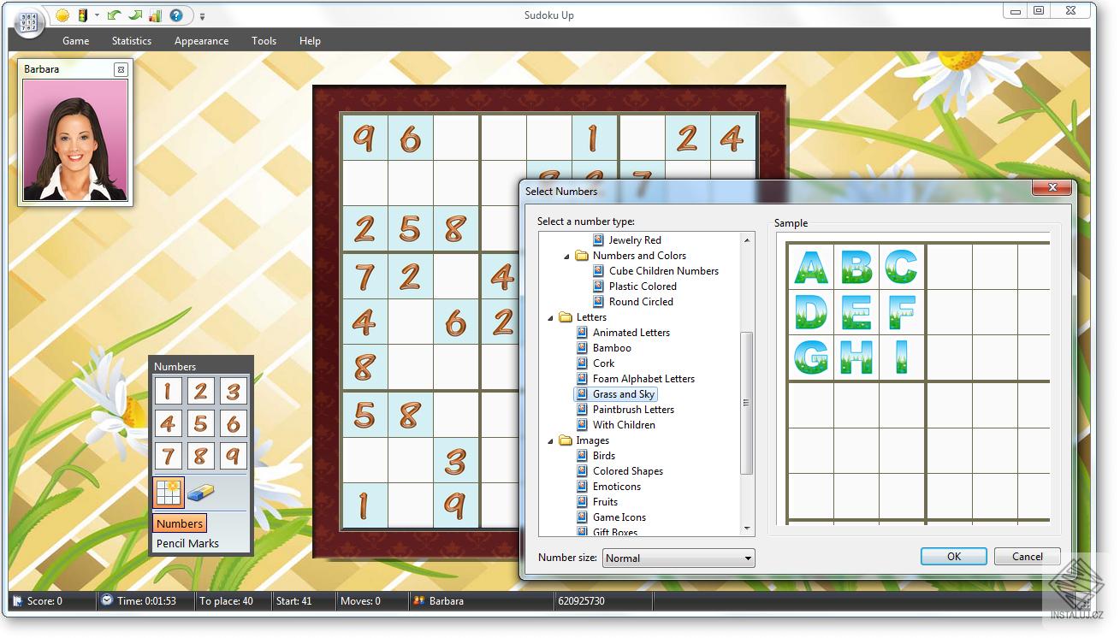Select Grass and Sky letters style
This screenshot has width=1120, height=638.
pyautogui.click(x=624, y=393)
